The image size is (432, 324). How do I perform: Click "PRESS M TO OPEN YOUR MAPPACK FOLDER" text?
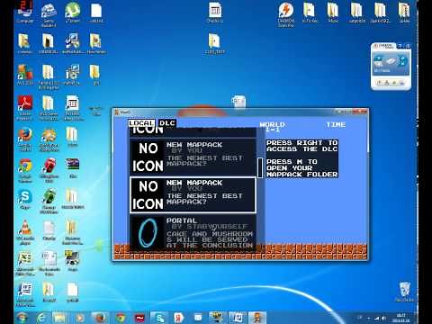click(301, 168)
